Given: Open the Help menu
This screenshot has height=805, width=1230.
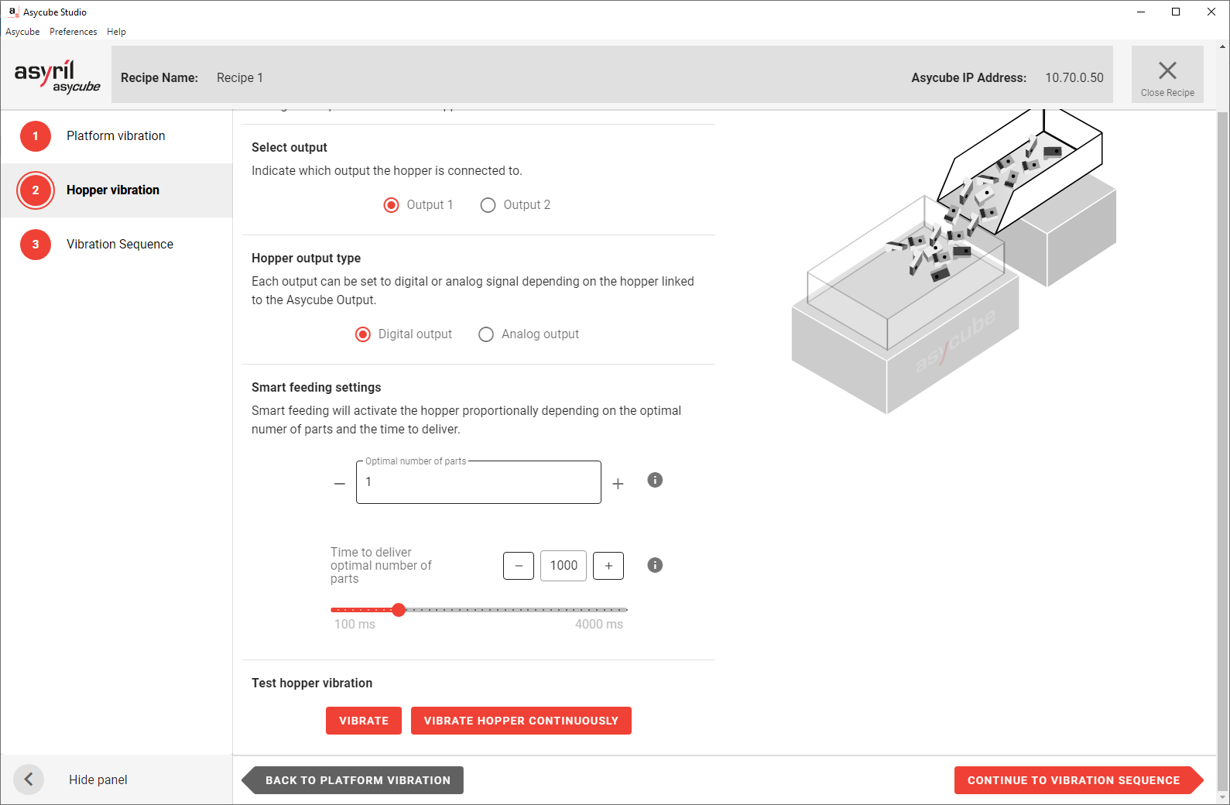Looking at the screenshot, I should [x=116, y=32].
